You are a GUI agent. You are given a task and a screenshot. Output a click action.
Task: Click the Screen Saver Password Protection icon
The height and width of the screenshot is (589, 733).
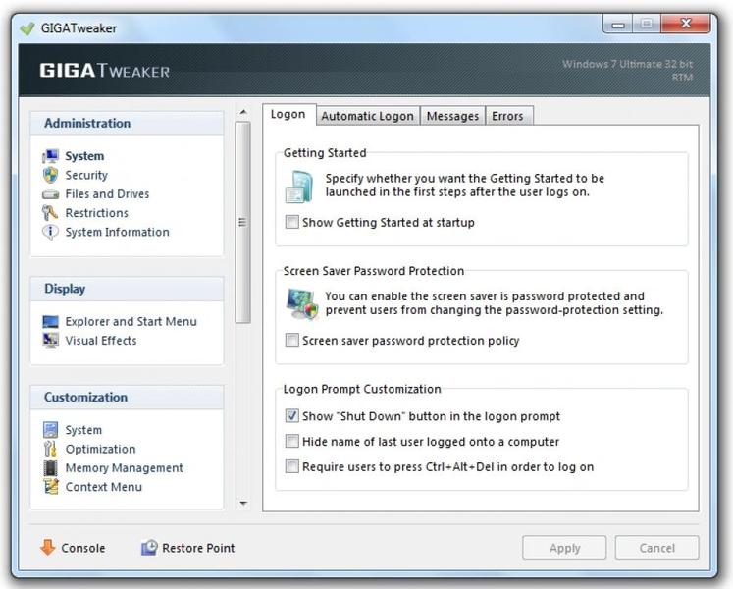[301, 304]
